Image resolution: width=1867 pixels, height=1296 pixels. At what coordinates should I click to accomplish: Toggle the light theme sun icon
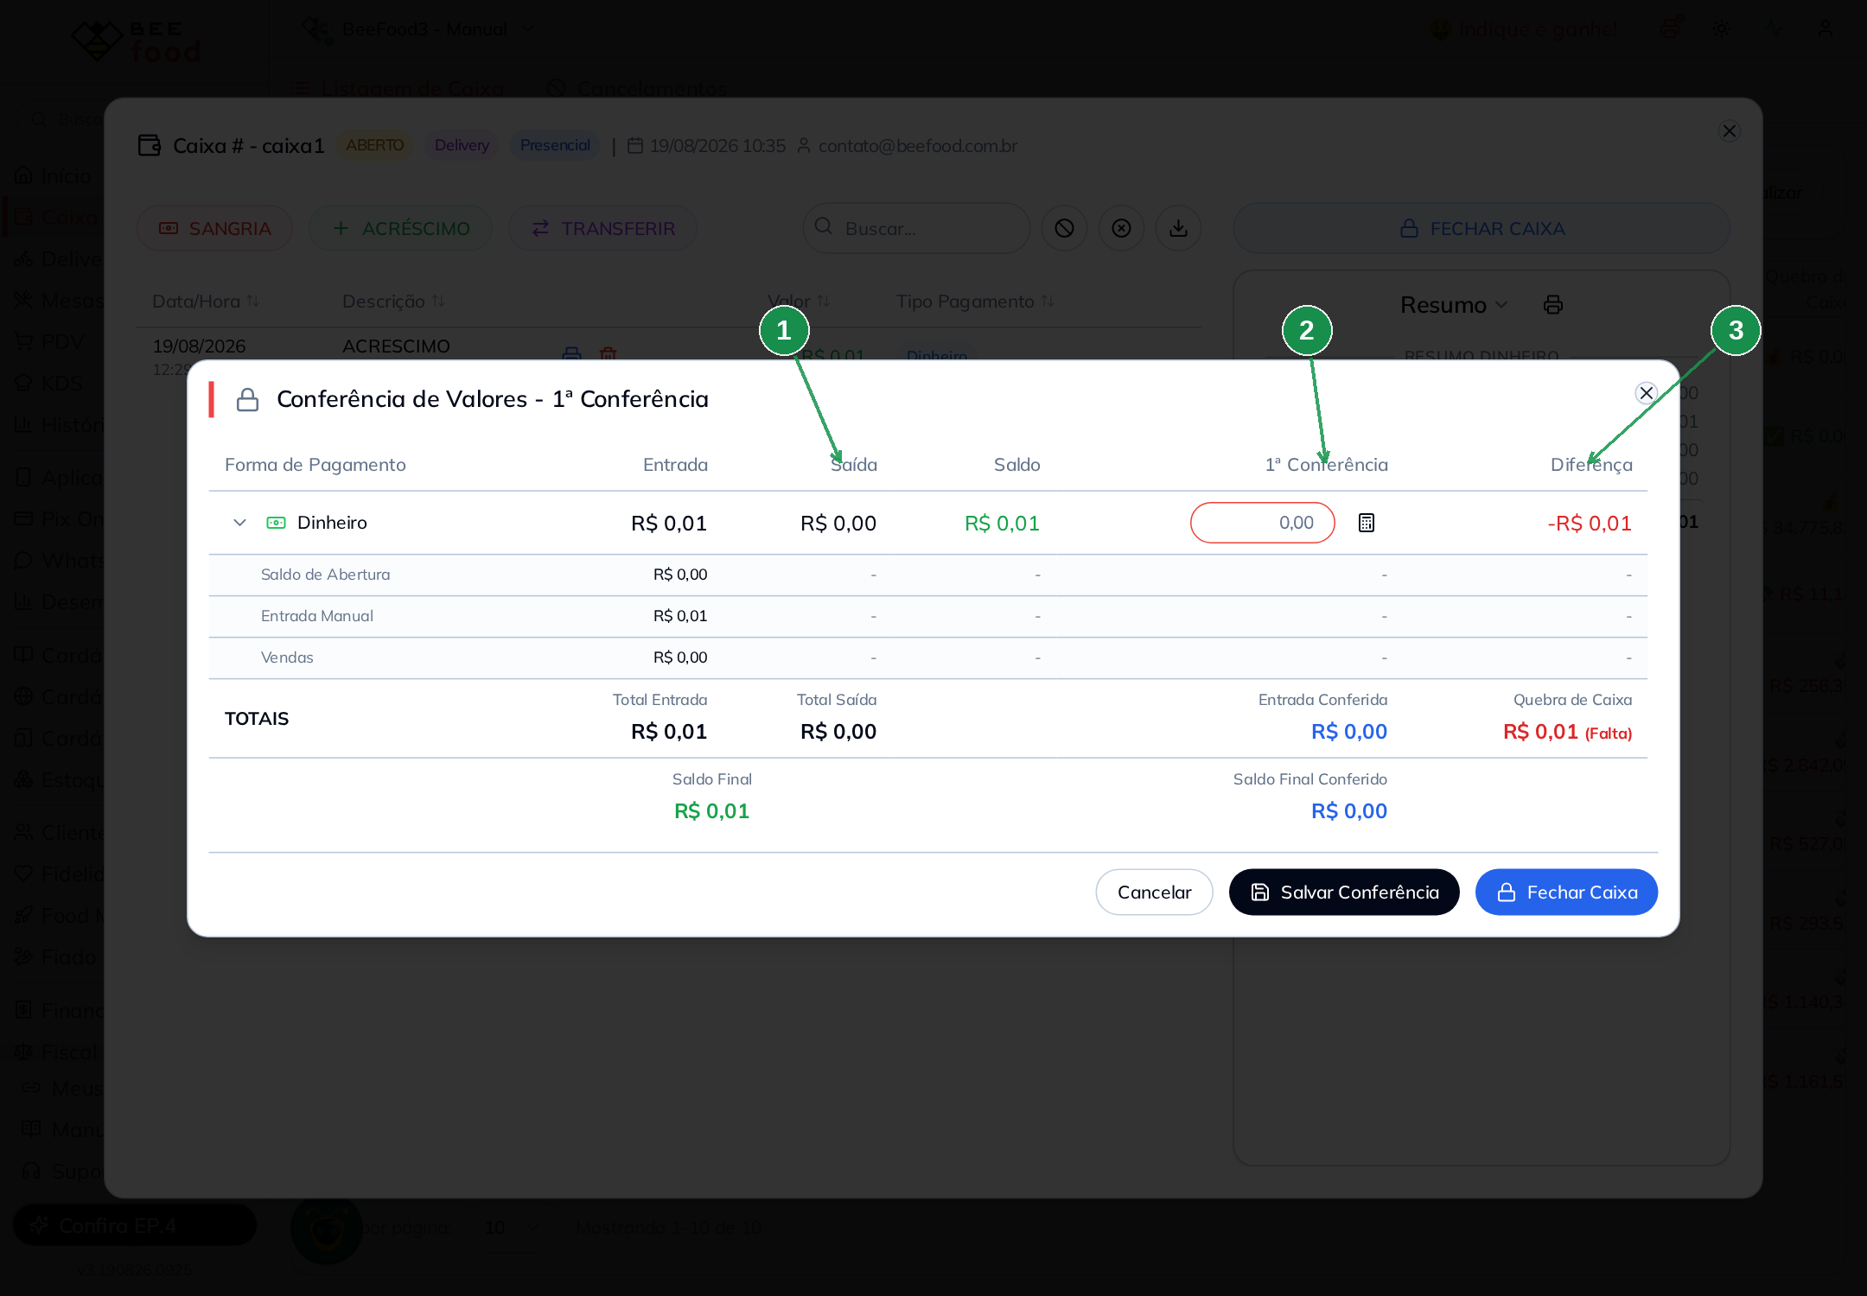[1722, 29]
